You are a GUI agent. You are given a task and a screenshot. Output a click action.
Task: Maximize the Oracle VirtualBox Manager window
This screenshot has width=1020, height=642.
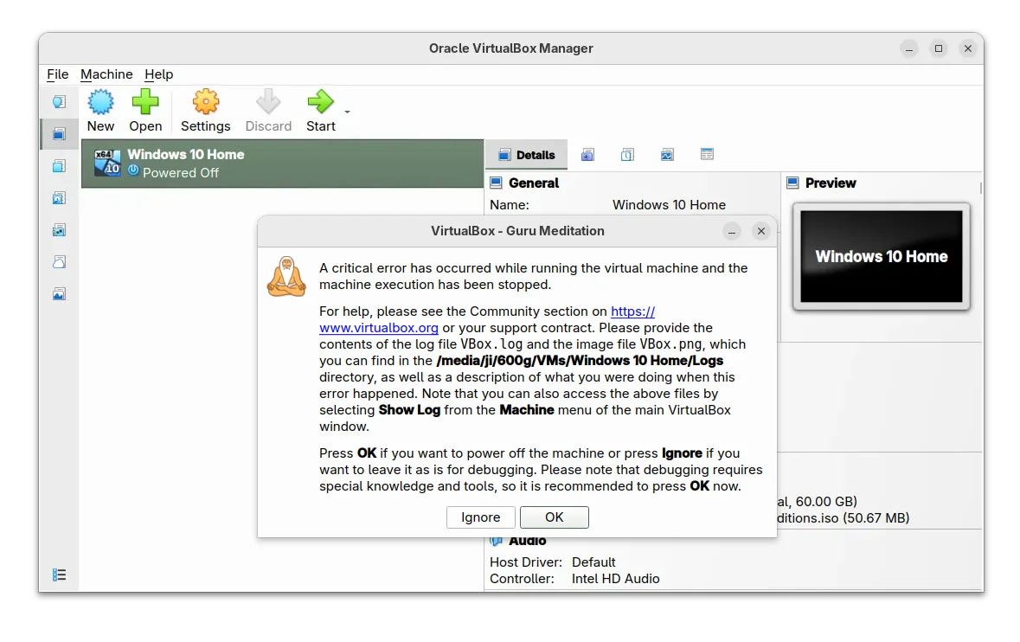(939, 48)
